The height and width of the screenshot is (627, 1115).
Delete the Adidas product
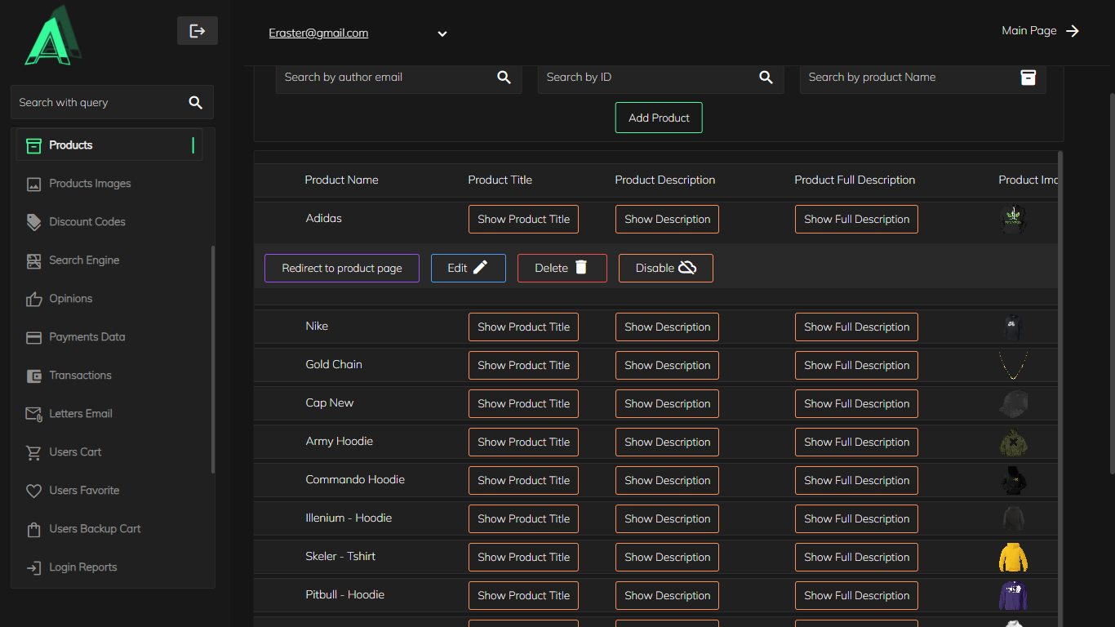coord(562,269)
